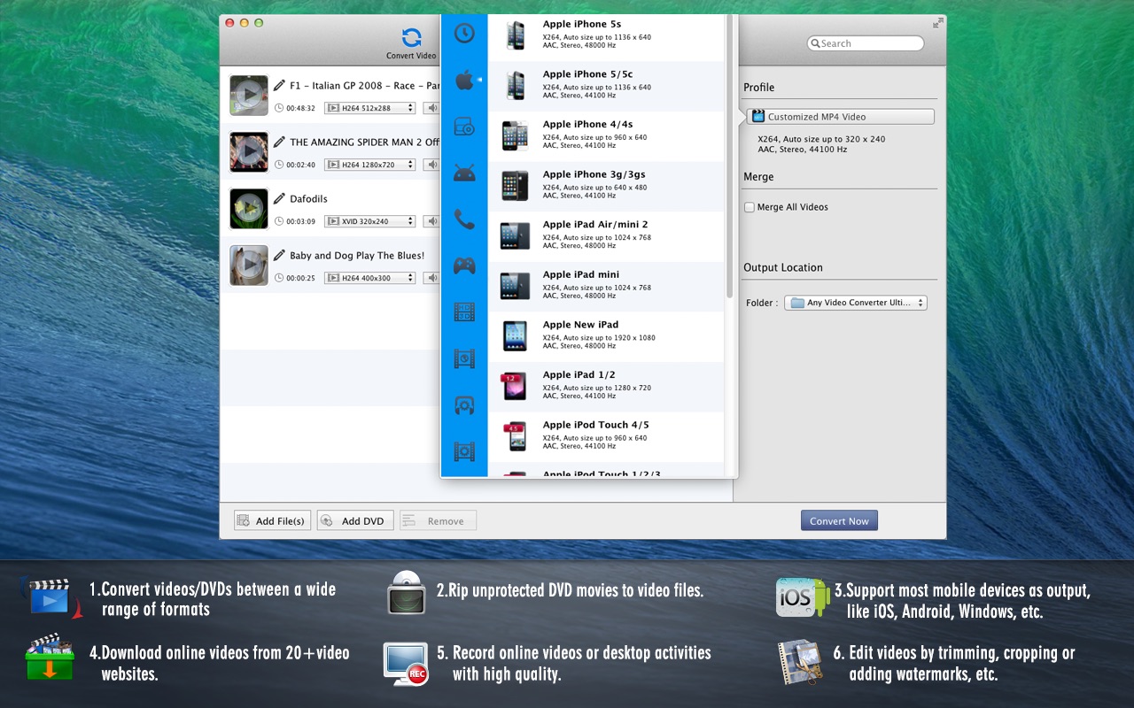Open the H264 512x288 format dropdown
Image resolution: width=1134 pixels, height=708 pixels.
click(369, 108)
